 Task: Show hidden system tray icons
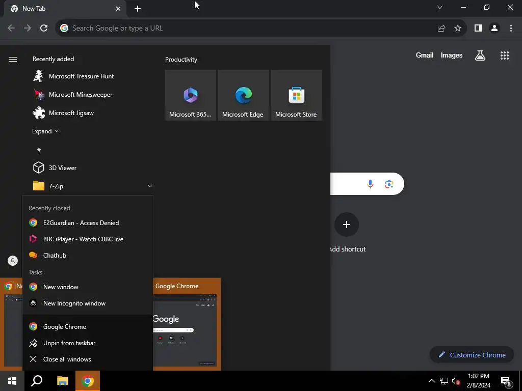click(431, 381)
